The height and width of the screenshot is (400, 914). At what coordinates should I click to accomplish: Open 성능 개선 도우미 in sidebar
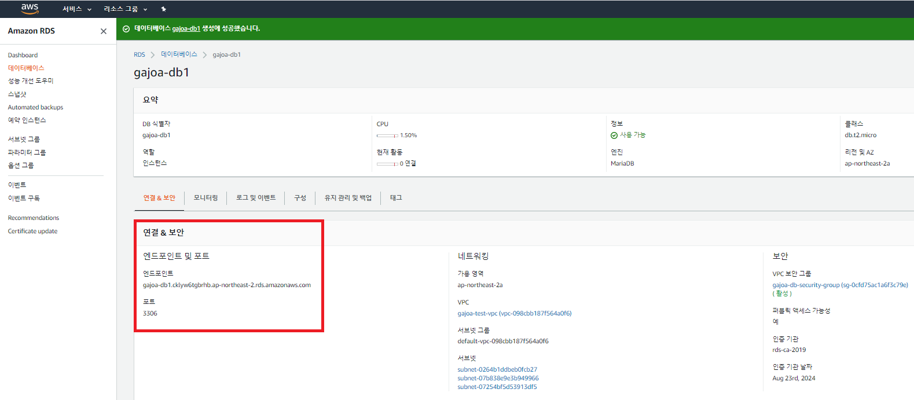pos(31,81)
